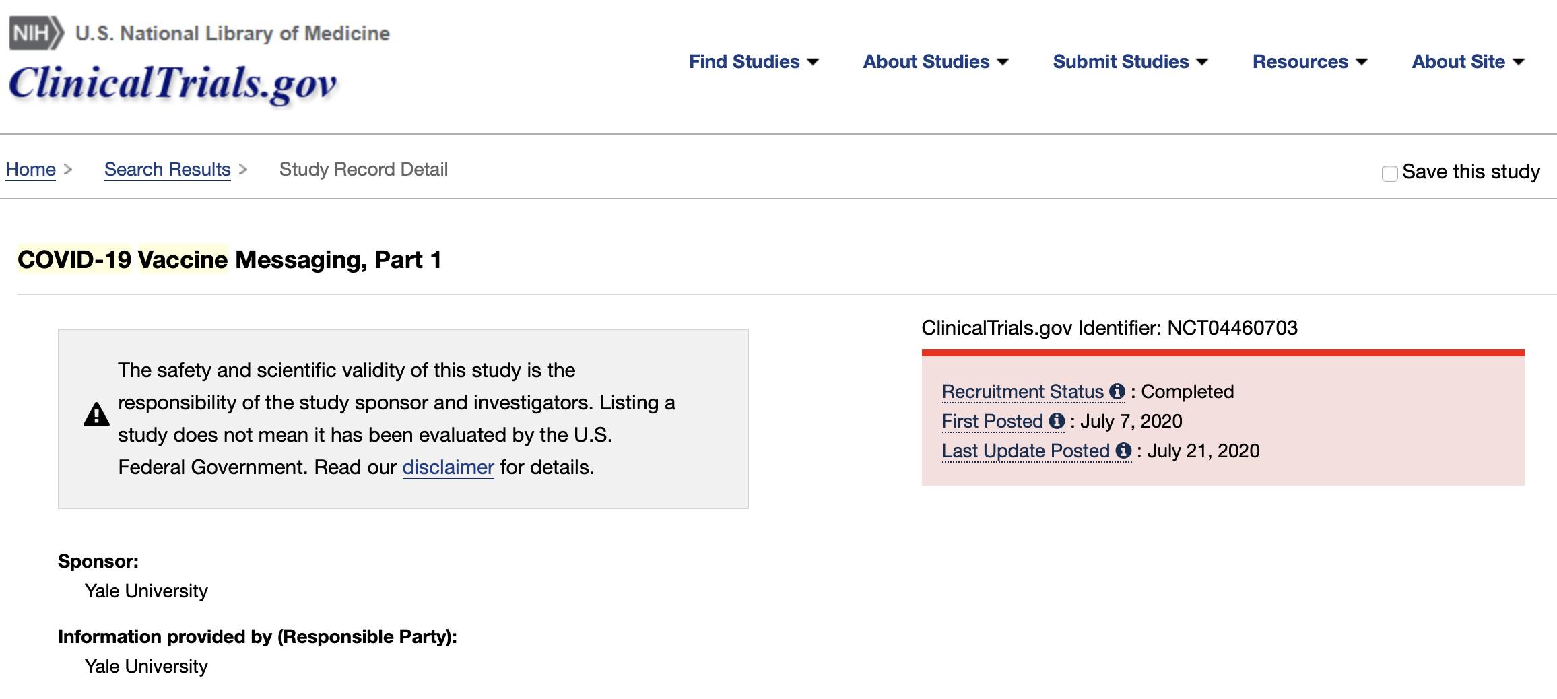Click identifier NCT04460703 text
Screen dimensions: 1557x699
pos(1232,328)
